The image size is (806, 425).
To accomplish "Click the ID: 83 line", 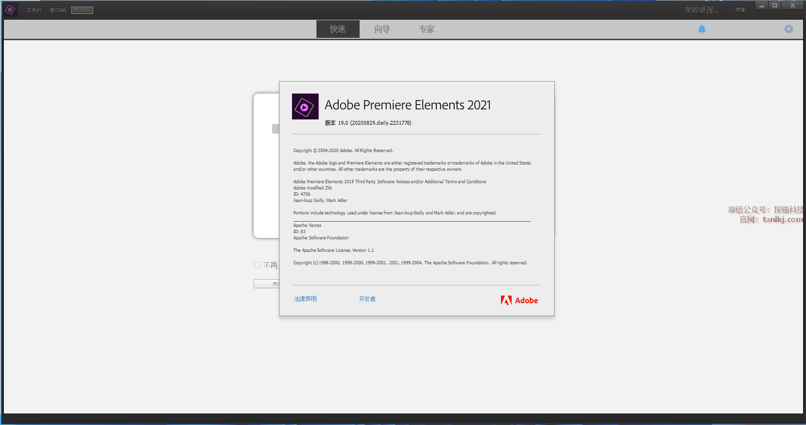I will (300, 232).
